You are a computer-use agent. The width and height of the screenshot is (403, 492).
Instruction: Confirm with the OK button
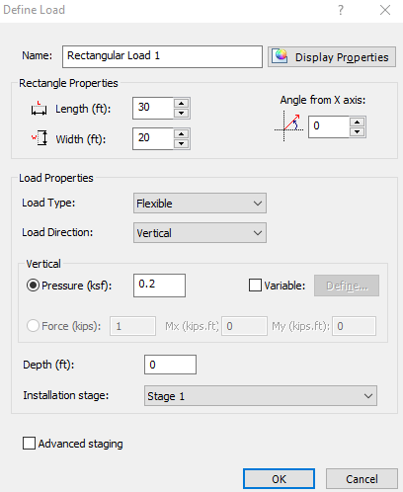pyautogui.click(x=279, y=479)
